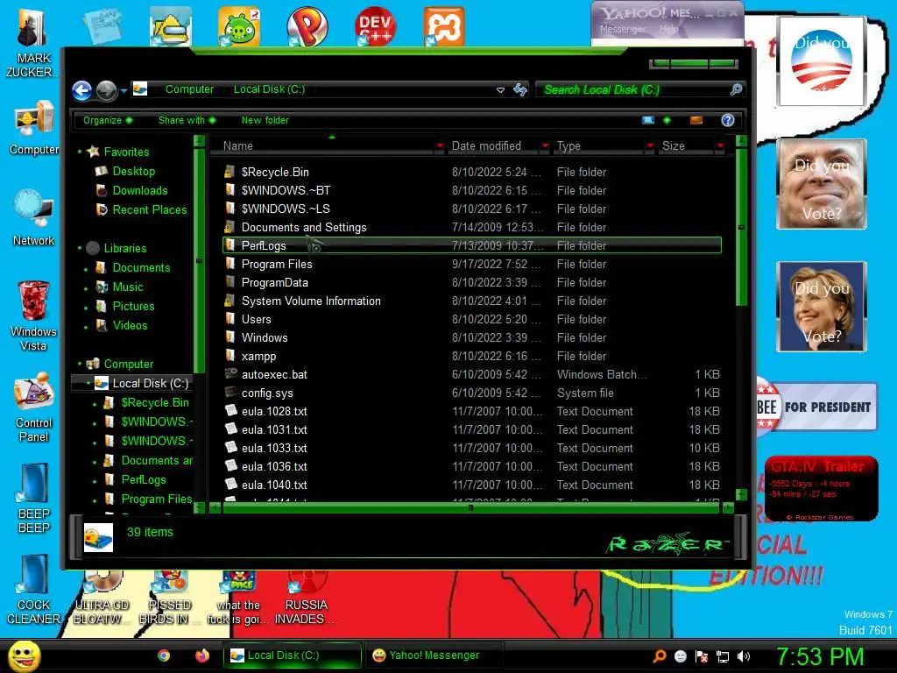
Task: Open the recent pages dropdown beside Forward
Action: (124, 90)
